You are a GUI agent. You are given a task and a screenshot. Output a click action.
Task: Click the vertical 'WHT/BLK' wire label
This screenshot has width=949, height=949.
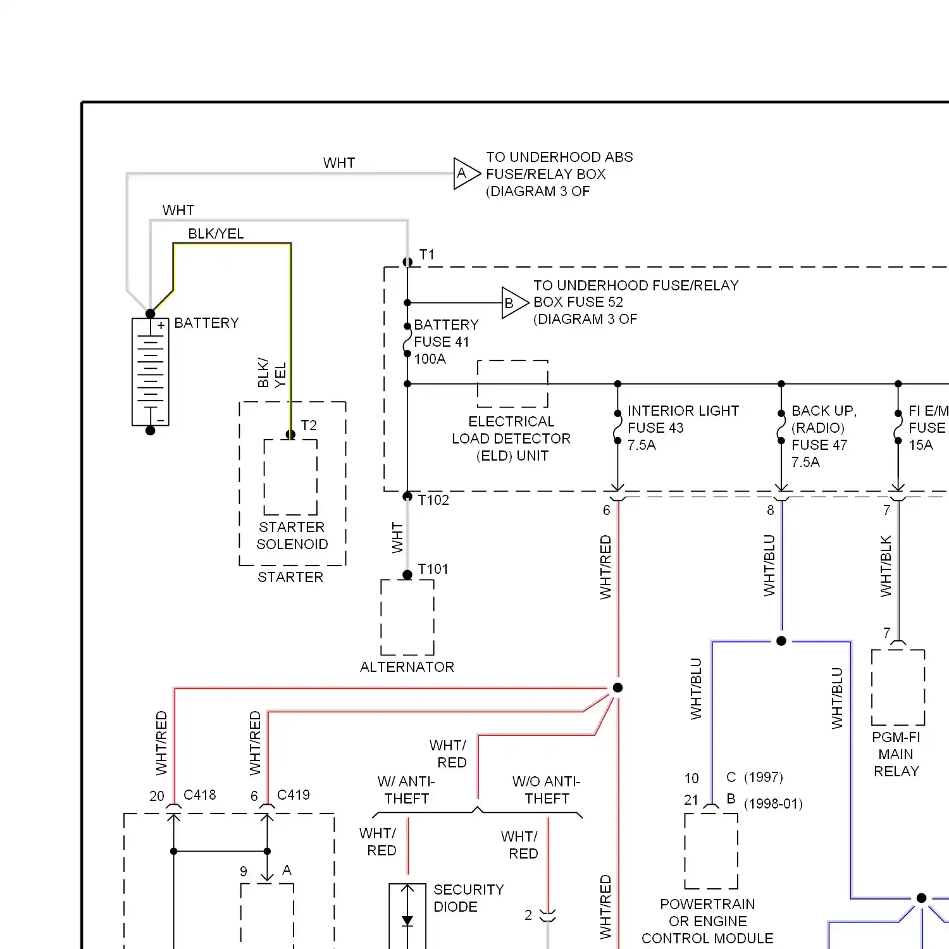pyautogui.click(x=886, y=566)
